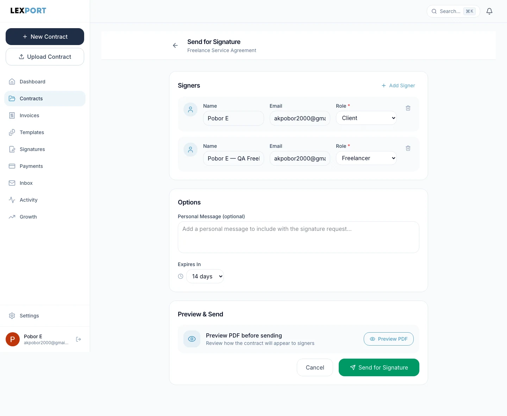Open Templates section
Image resolution: width=507 pixels, height=416 pixels.
(45, 132)
